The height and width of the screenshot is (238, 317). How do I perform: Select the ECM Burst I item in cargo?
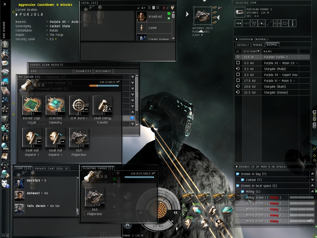click(x=79, y=108)
